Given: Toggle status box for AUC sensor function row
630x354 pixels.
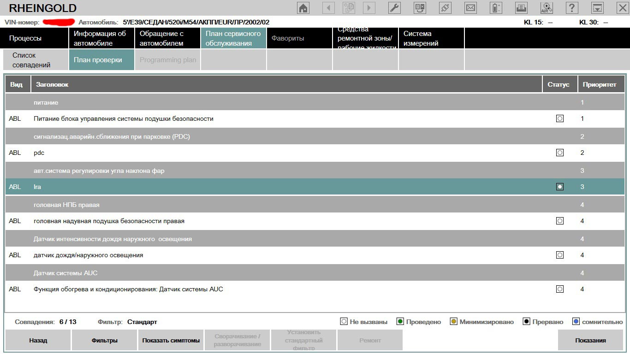Looking at the screenshot, I should [560, 289].
